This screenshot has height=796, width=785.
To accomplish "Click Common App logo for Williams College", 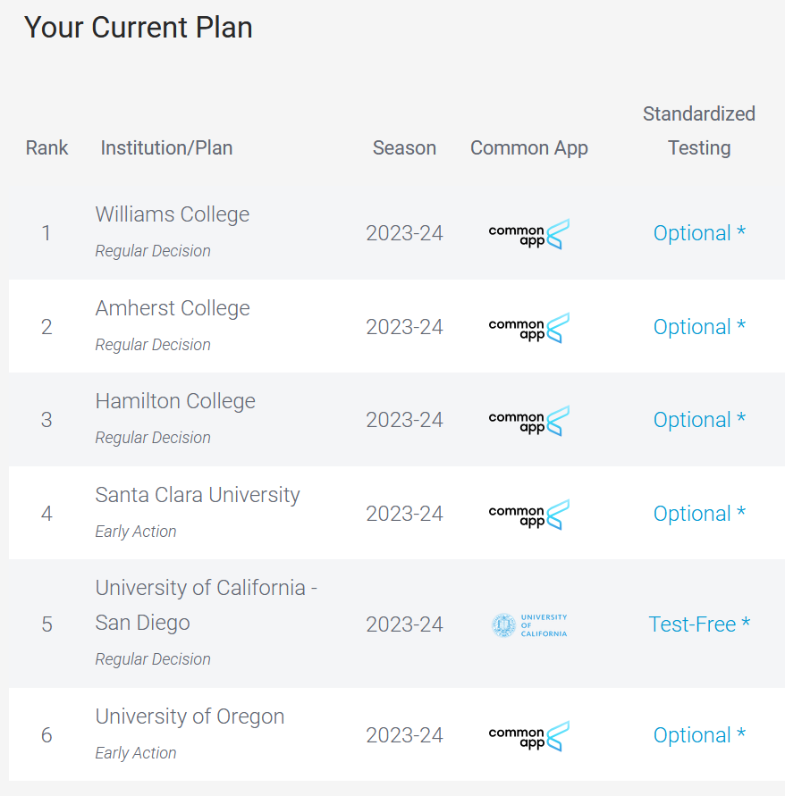I will 529,234.
